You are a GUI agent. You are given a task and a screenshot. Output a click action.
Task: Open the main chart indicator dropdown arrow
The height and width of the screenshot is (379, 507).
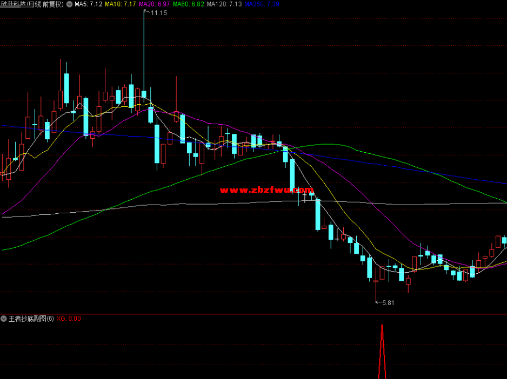[x=69, y=4]
